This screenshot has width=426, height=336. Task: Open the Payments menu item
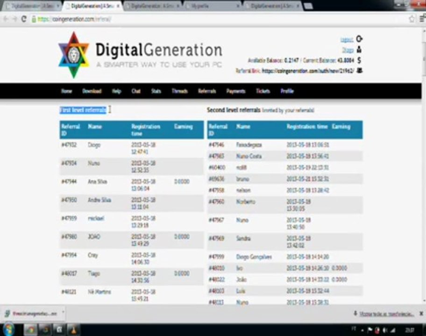[x=236, y=91]
